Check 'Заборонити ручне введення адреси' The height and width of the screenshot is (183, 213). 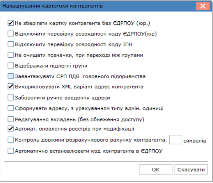(x=11, y=98)
